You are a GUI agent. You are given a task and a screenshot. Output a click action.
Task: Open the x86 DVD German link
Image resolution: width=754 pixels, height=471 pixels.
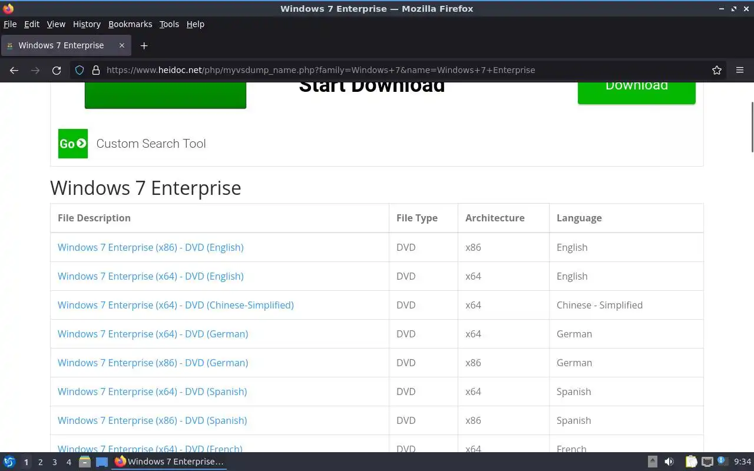click(x=153, y=363)
